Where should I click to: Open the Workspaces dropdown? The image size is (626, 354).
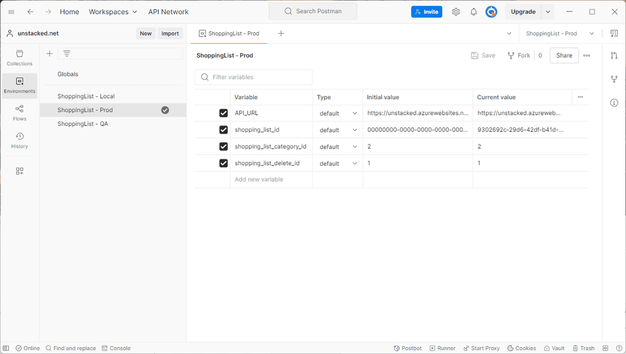[113, 11]
